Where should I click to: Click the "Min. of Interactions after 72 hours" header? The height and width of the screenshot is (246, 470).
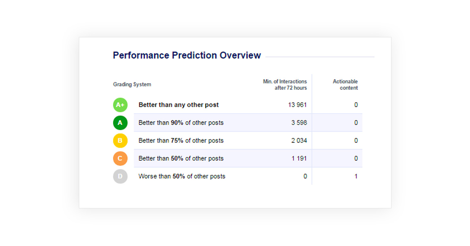tap(285, 85)
